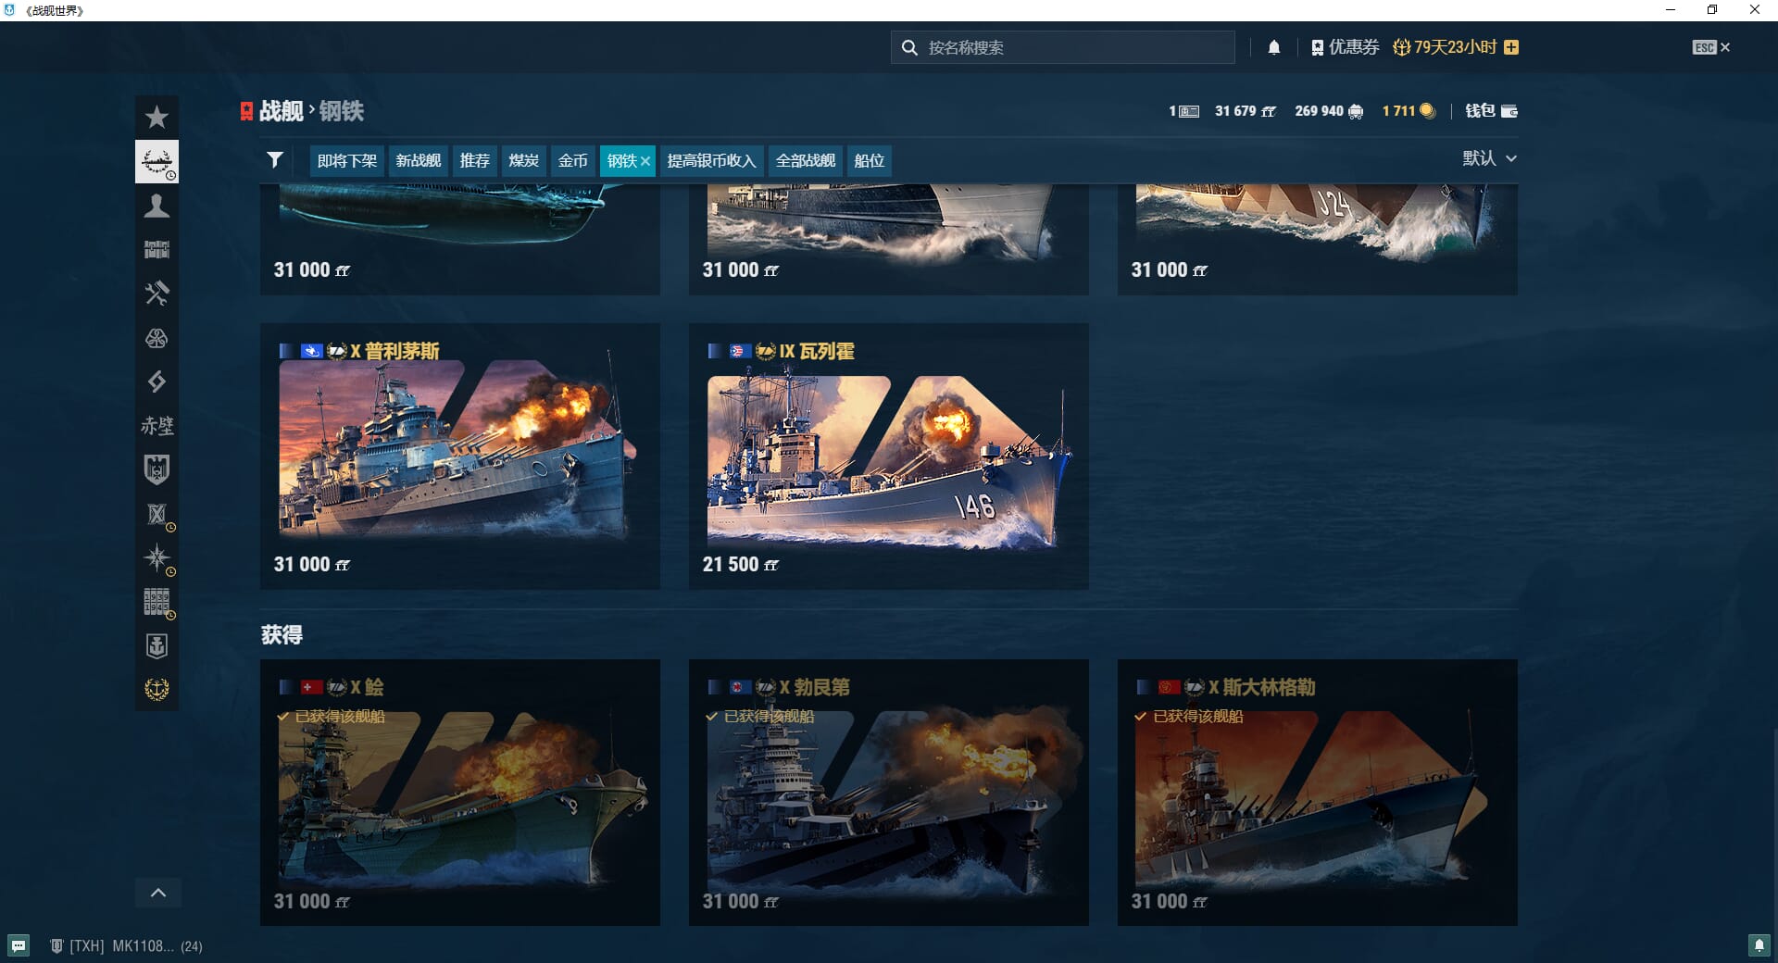Remove the active 钢铁 filter
The width and height of the screenshot is (1778, 963).
645,161
